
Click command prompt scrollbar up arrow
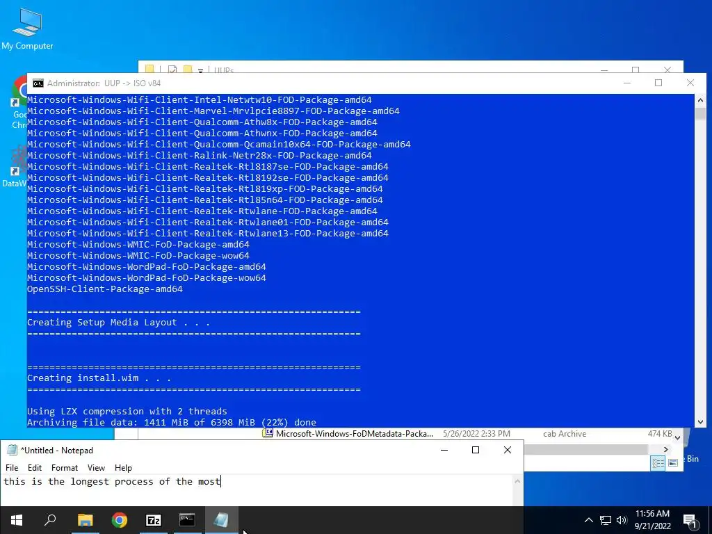(700, 100)
